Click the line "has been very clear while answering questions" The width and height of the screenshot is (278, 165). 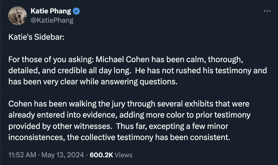[x=93, y=82]
